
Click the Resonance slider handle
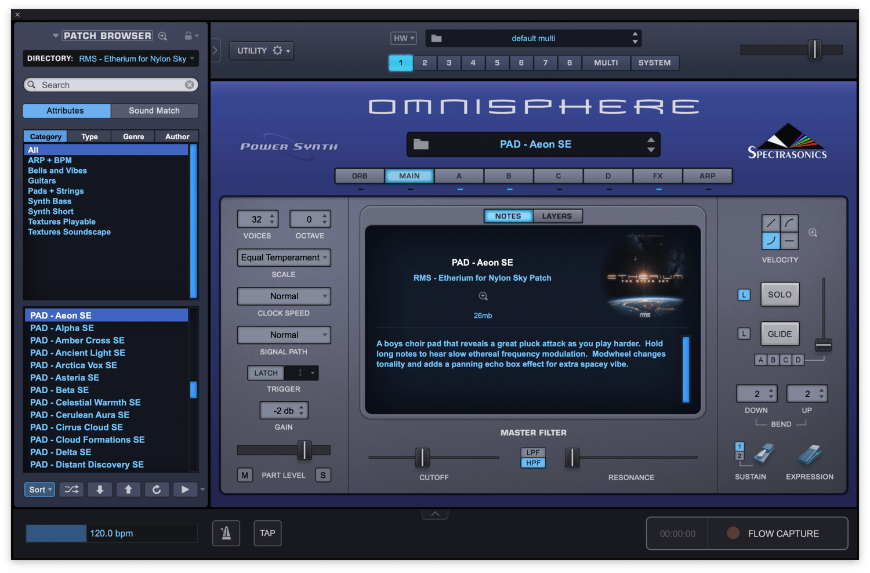572,458
